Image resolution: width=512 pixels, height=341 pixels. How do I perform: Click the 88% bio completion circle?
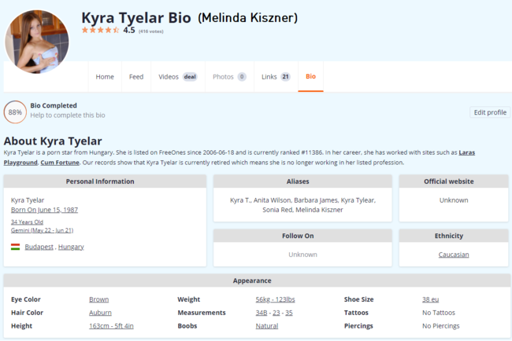[15, 112]
